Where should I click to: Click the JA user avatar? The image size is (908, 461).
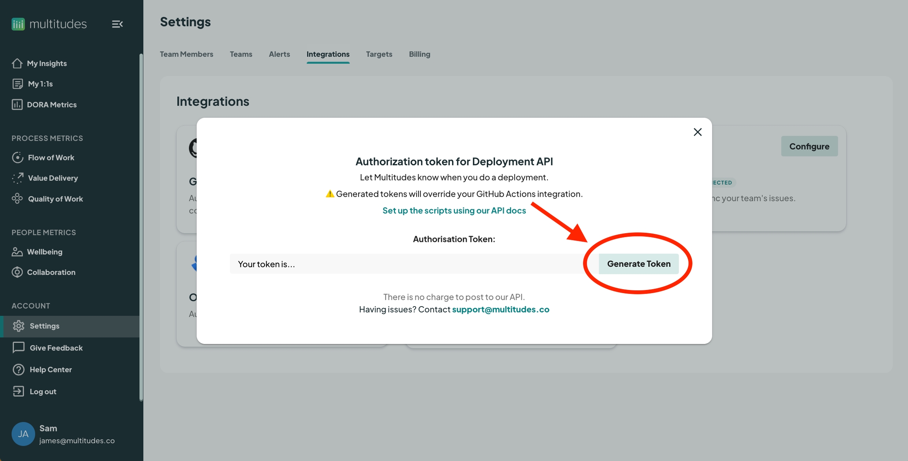pos(23,434)
